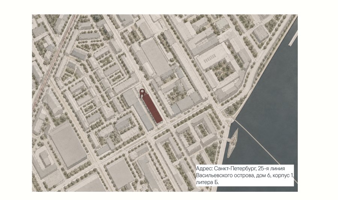
Task: Click the red highlighted building on the map
Action: [152, 109]
